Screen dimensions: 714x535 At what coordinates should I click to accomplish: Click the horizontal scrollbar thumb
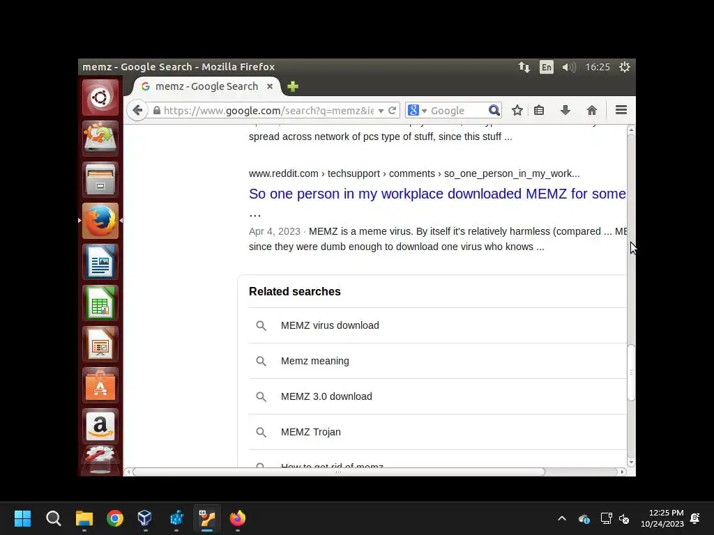(x=338, y=472)
